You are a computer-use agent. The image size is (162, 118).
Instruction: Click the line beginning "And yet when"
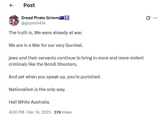click(x=55, y=77)
